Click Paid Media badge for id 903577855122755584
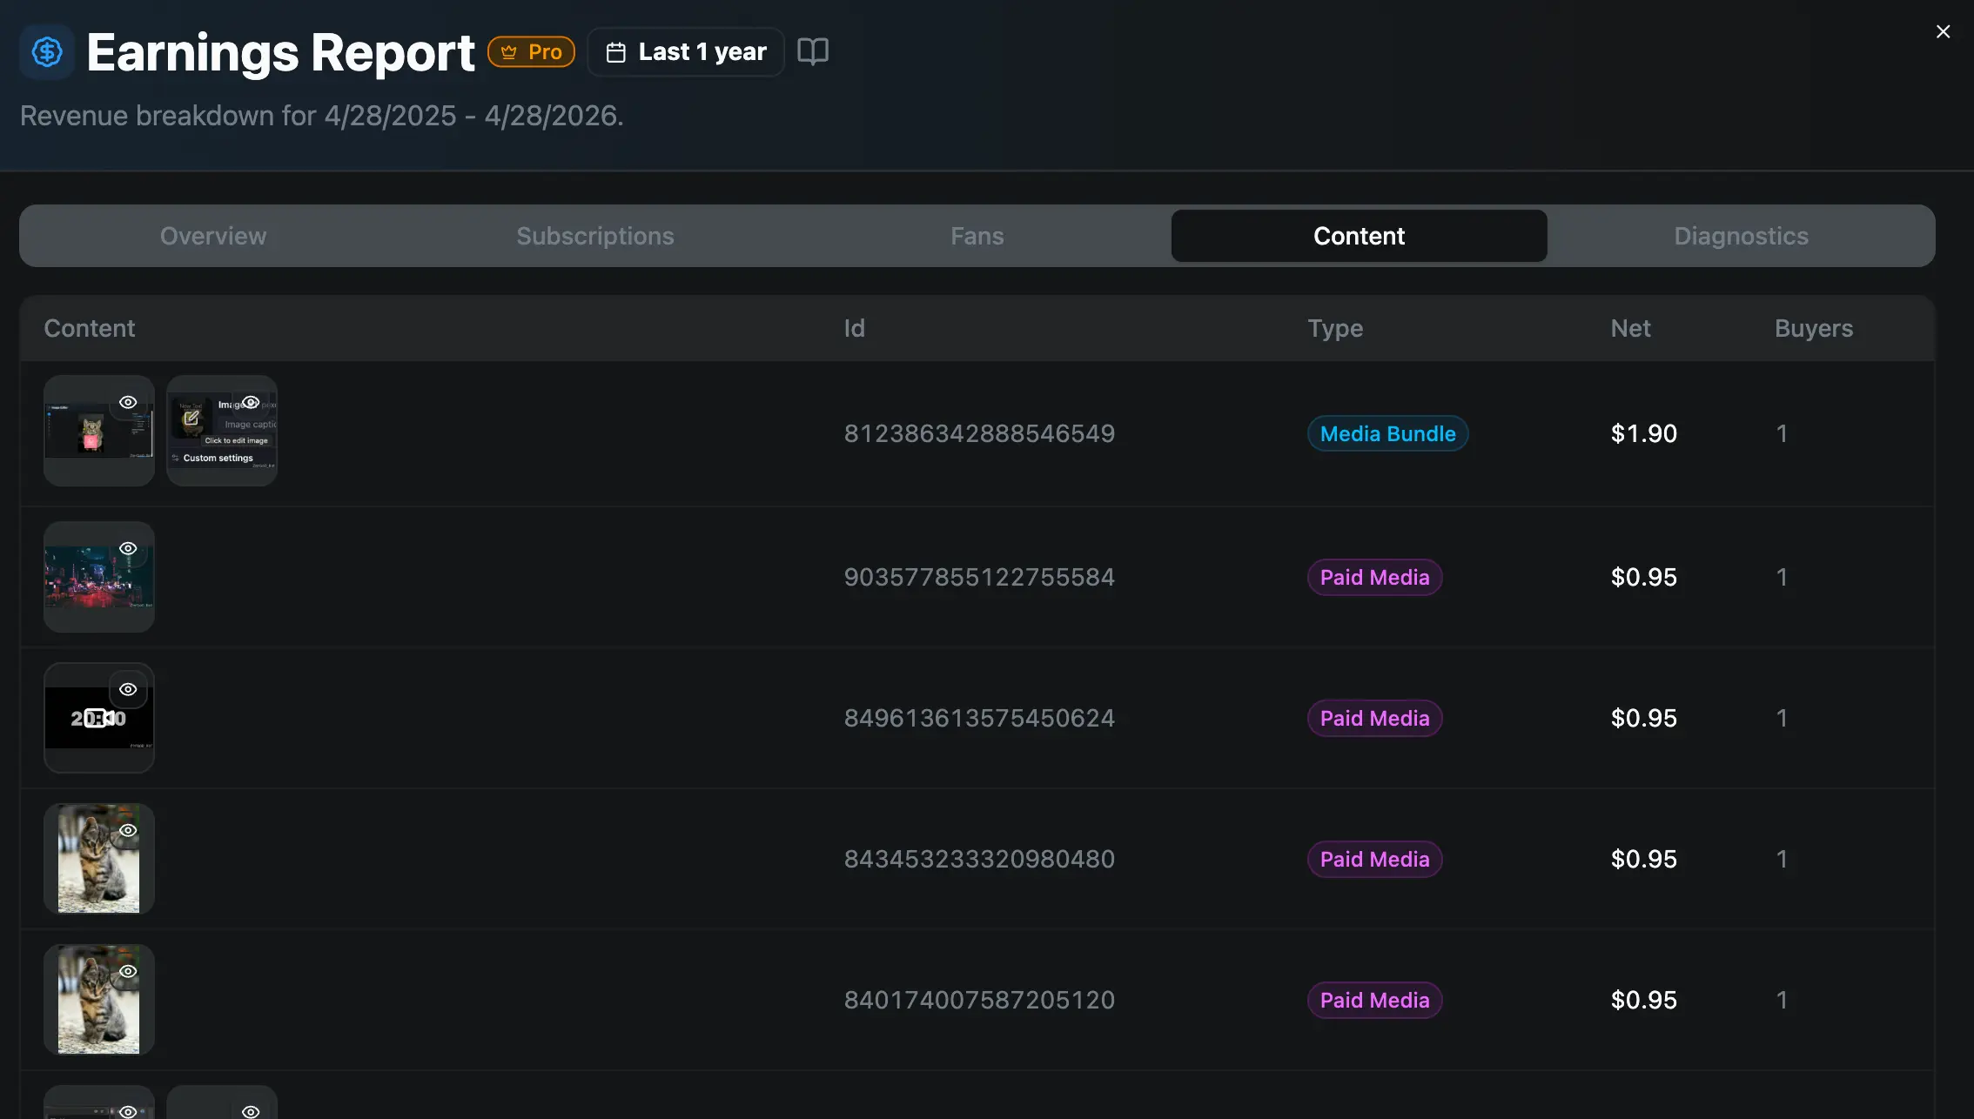 tap(1374, 577)
